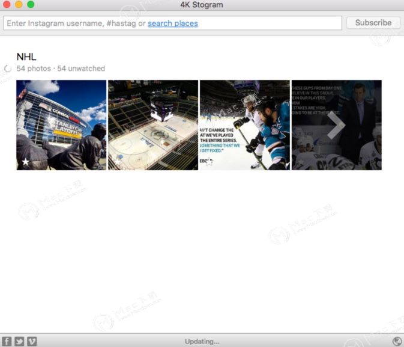This screenshot has width=404, height=347.
Task: Minimize the 4K Stogram window
Action: coord(19,4)
